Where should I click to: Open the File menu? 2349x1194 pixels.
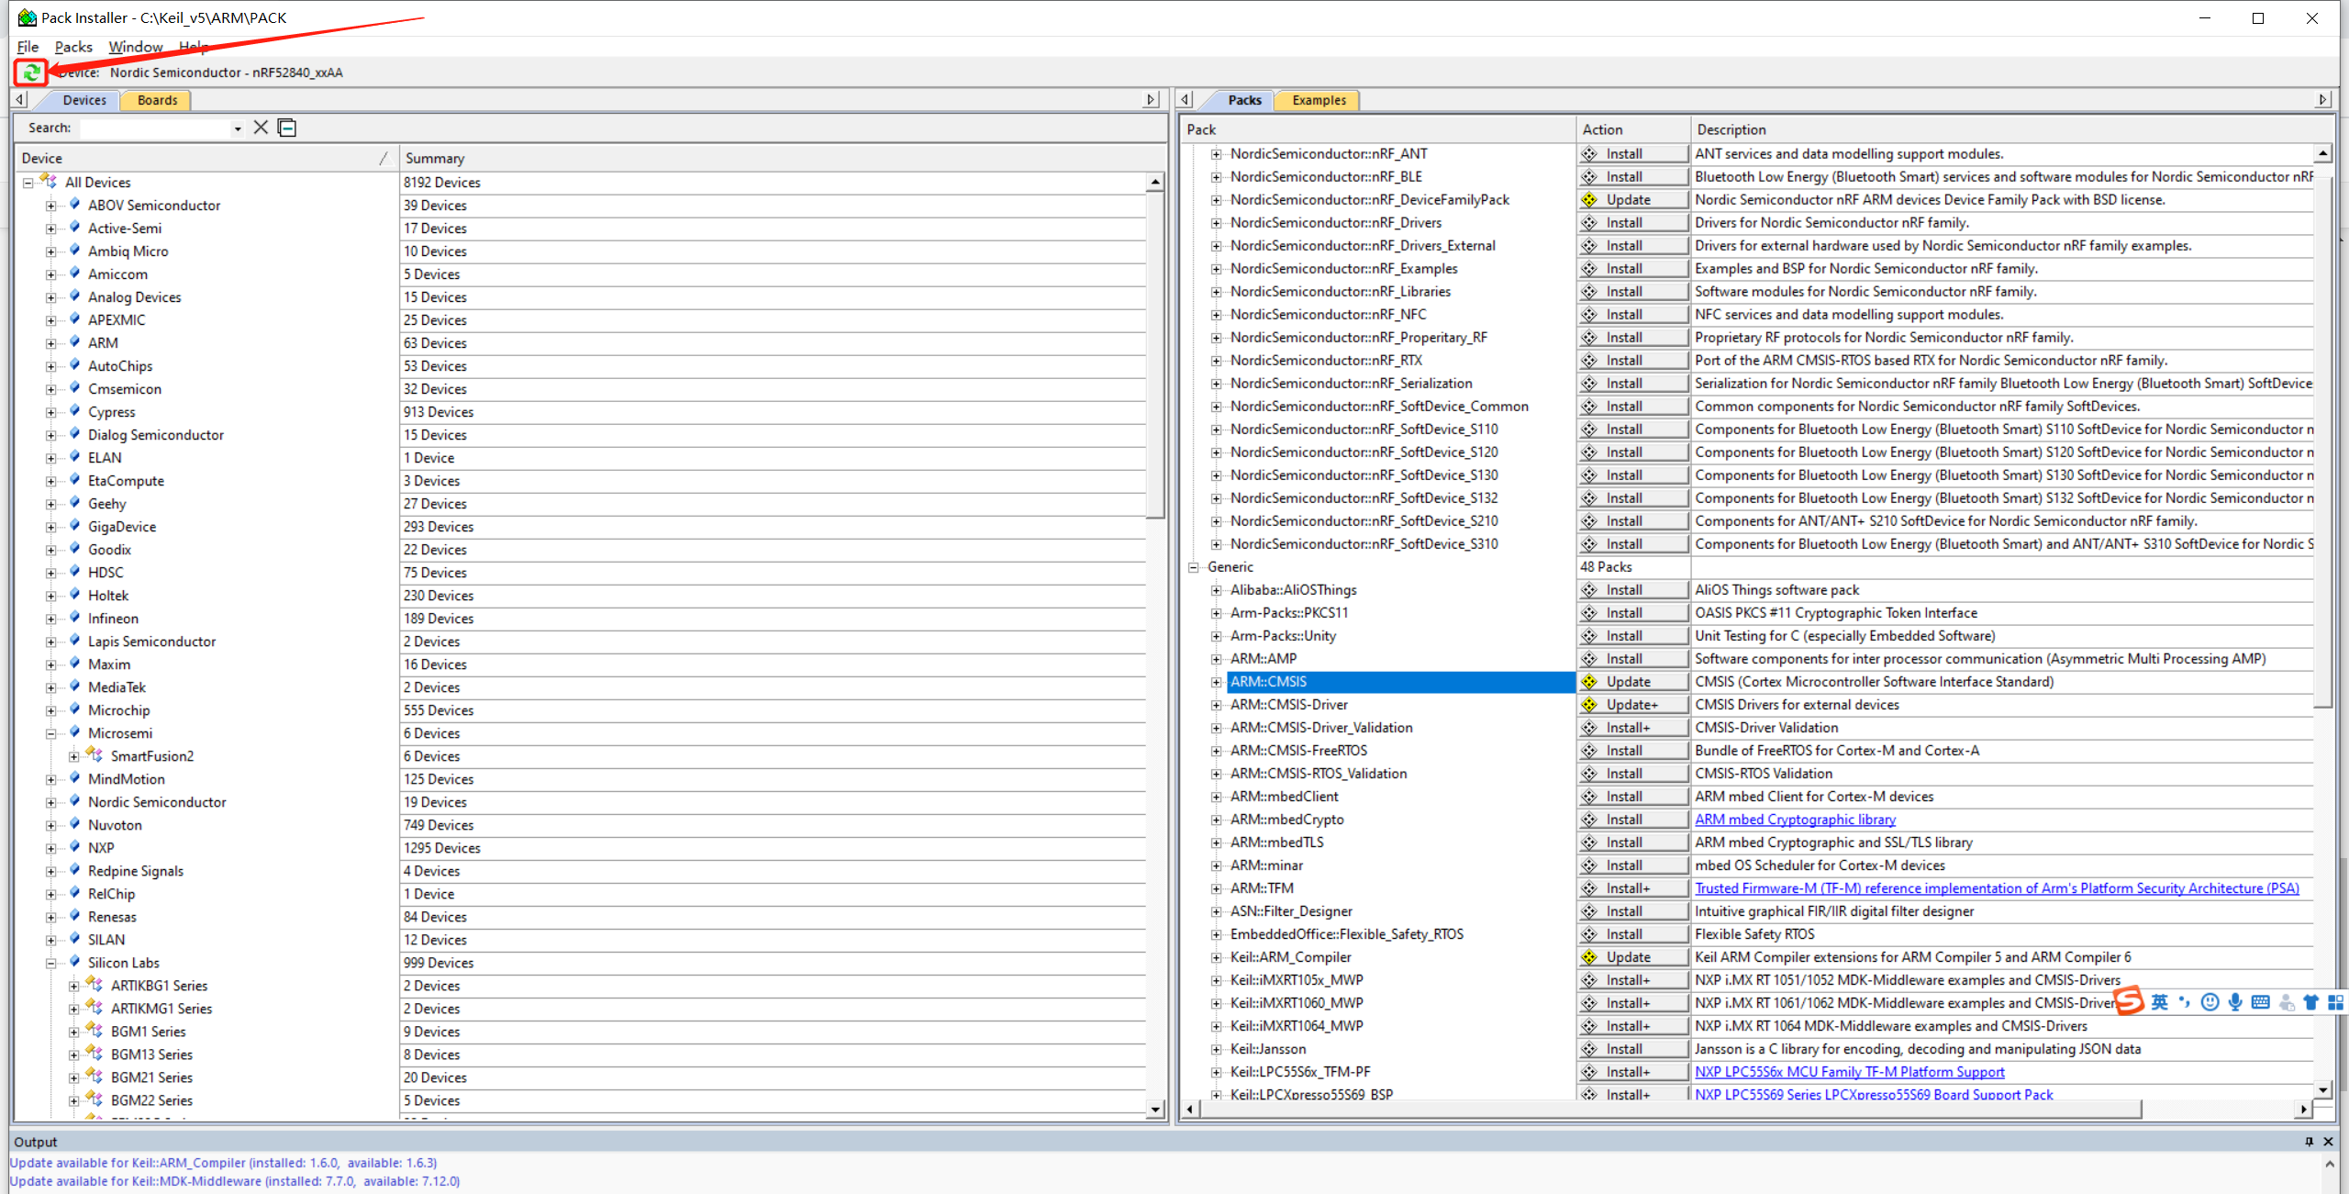click(28, 47)
